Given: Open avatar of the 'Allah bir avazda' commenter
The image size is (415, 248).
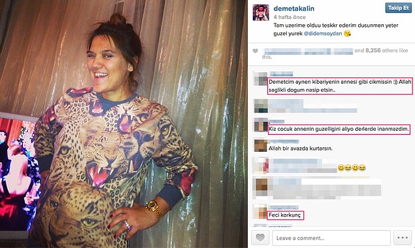Looking at the screenshot, I should tap(260, 145).
